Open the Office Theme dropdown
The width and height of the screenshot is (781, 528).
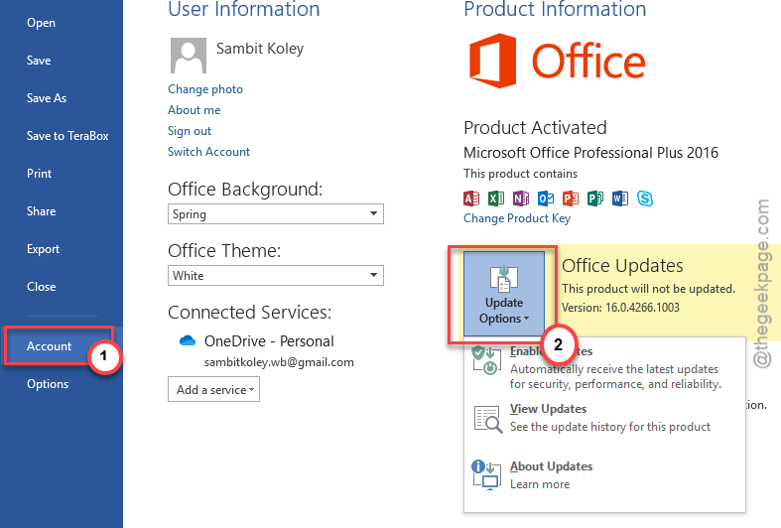point(276,276)
